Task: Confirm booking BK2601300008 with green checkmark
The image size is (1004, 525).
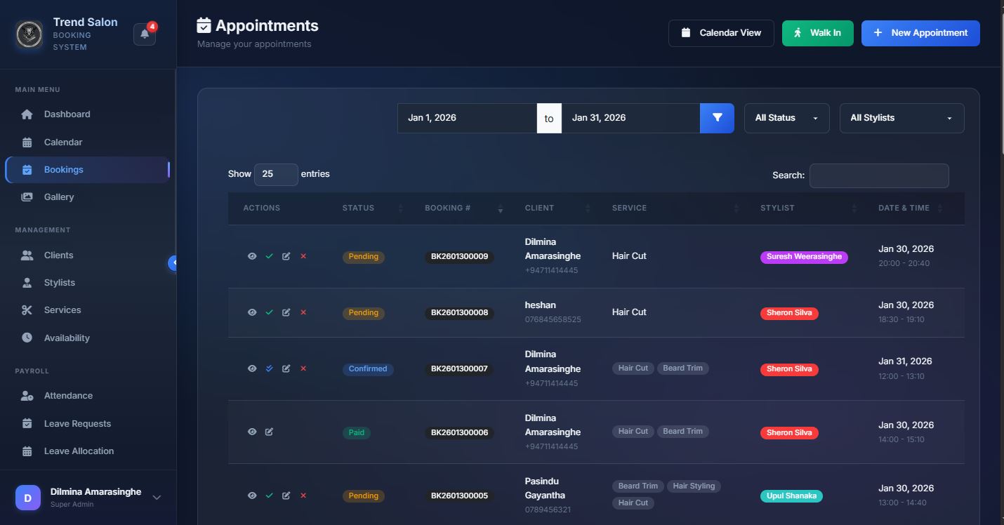Action: pyautogui.click(x=269, y=312)
